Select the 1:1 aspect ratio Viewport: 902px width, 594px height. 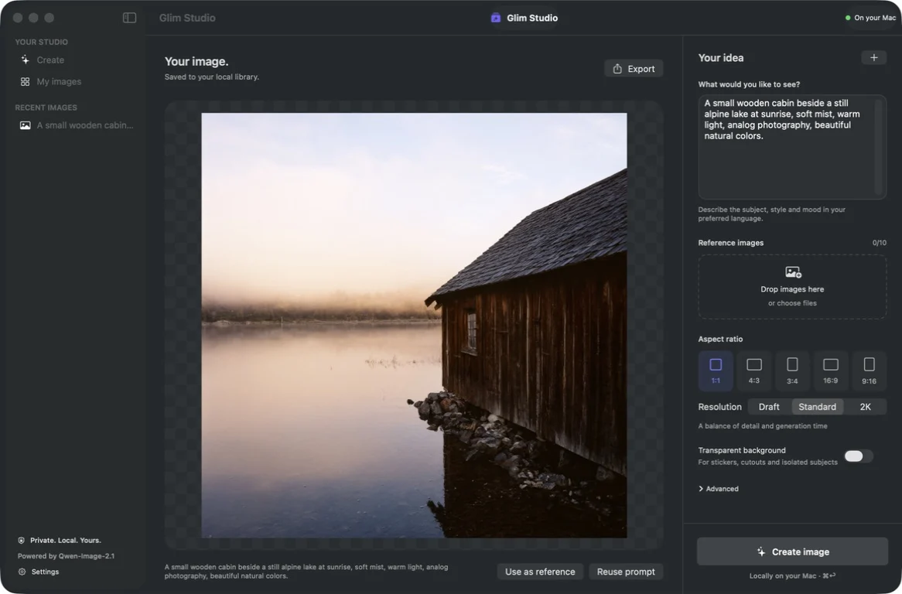(x=716, y=371)
